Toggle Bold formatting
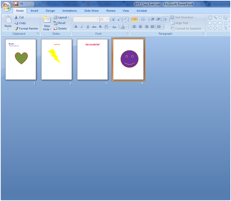231x201 pixels. [x=76, y=27]
